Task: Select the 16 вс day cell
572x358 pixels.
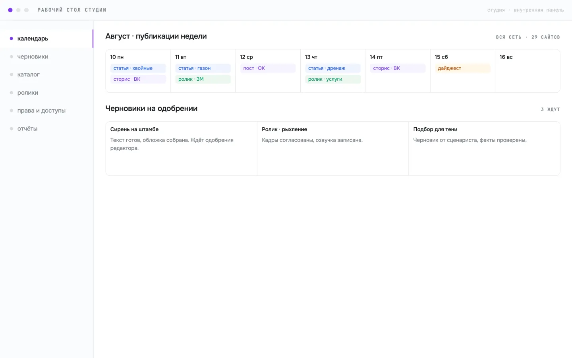Action: [x=528, y=71]
